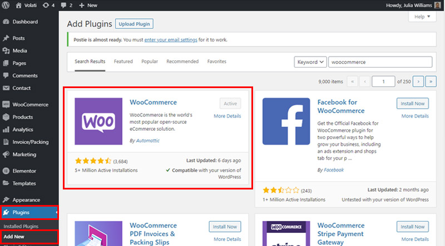Click the Plugins plug icon
Image resolution: width=445 pixels, height=246 pixels.
pos(6,212)
